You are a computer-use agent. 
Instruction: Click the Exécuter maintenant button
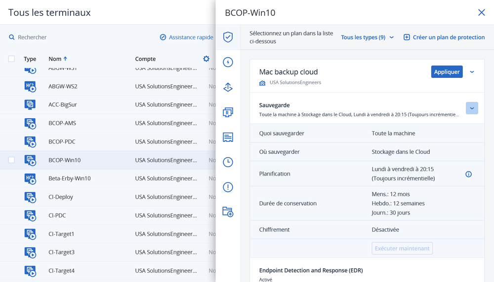tap(402, 248)
